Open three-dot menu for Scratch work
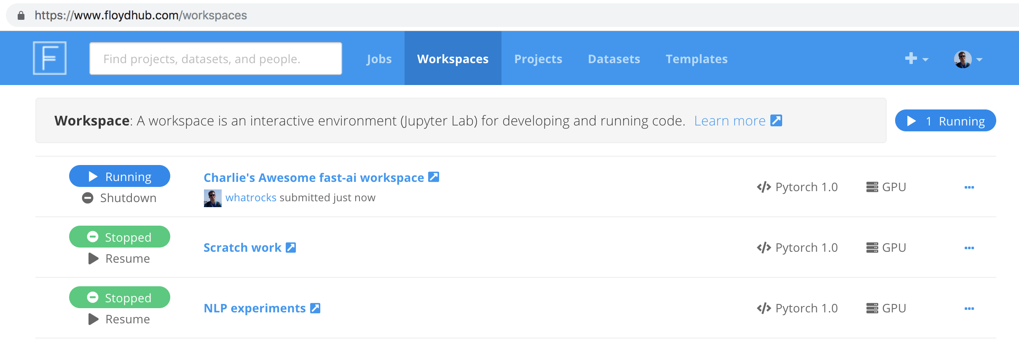The image size is (1019, 341). click(x=969, y=248)
